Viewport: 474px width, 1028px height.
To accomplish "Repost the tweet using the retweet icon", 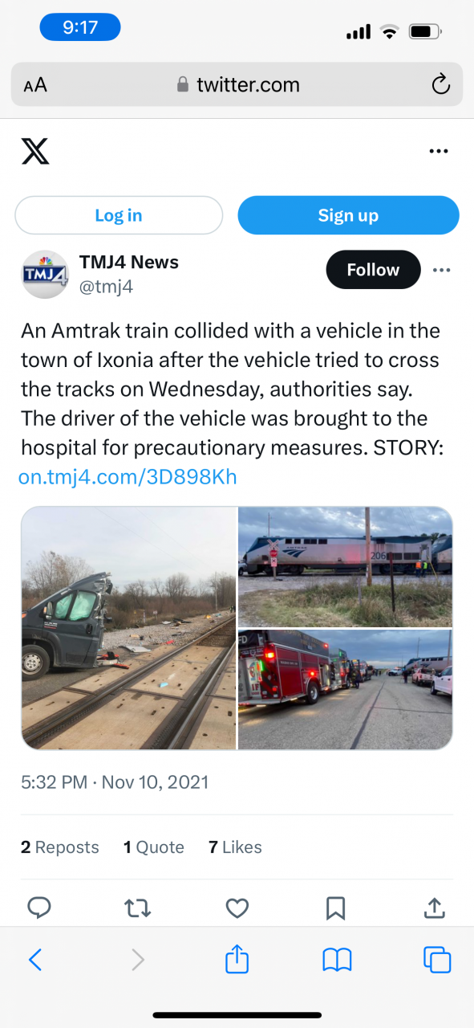I will [x=138, y=908].
